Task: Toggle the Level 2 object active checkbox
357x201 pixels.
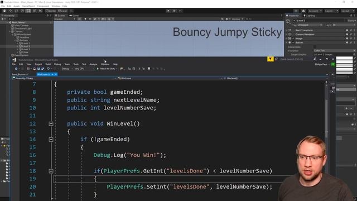Action: click(x=294, y=21)
